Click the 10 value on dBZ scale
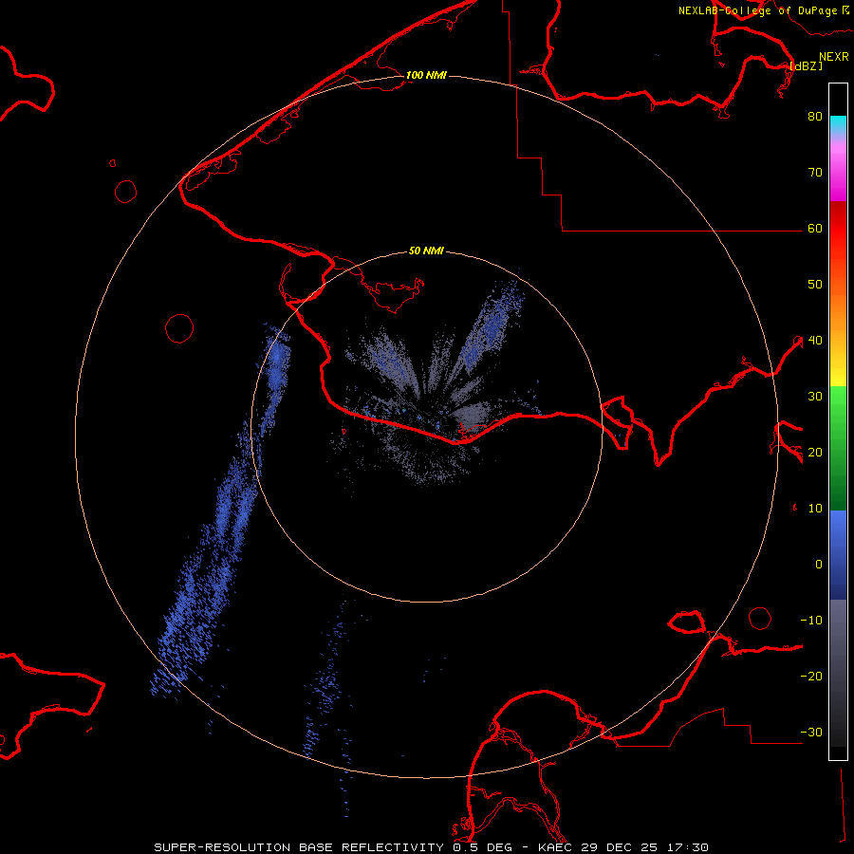This screenshot has height=854, width=854. point(815,509)
